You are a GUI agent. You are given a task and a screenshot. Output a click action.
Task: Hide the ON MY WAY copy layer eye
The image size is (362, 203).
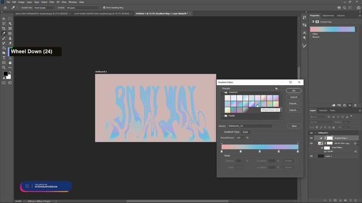[x=311, y=143]
